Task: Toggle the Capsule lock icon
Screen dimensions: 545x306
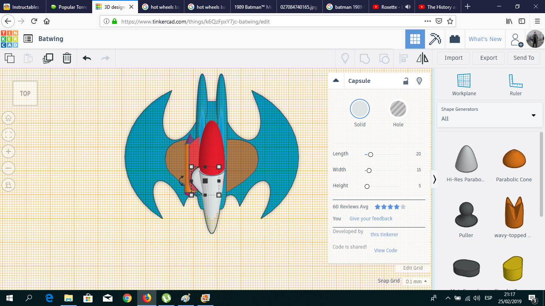Action: [x=406, y=81]
